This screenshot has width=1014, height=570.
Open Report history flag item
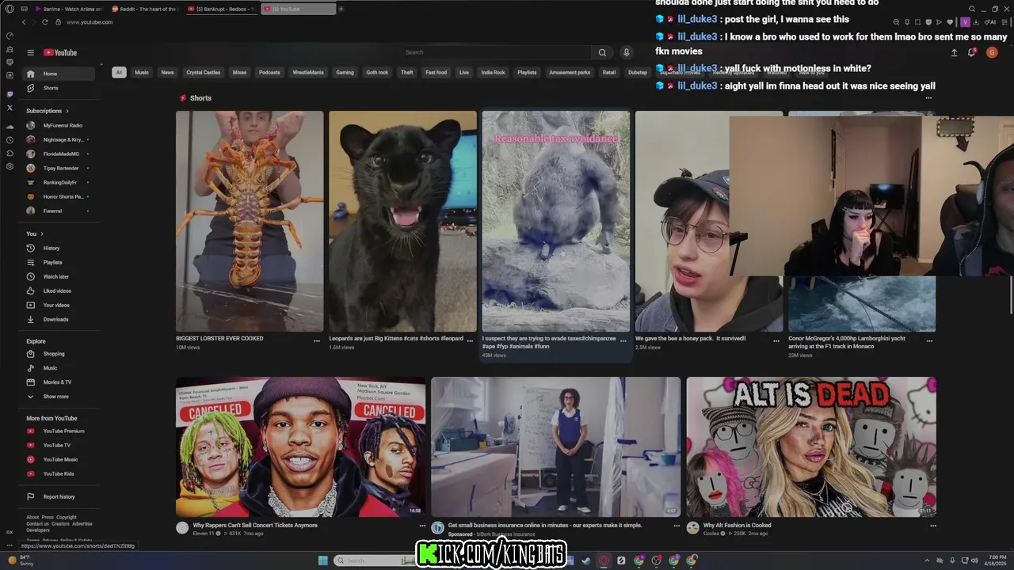tap(58, 496)
